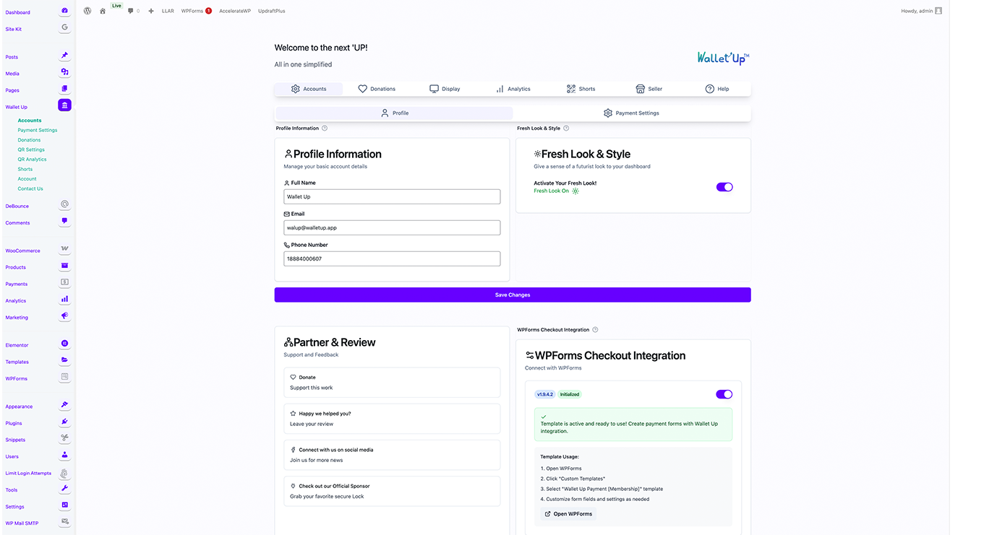
Task: Open Payment Settings in sidebar submenu
Action: [x=38, y=130]
